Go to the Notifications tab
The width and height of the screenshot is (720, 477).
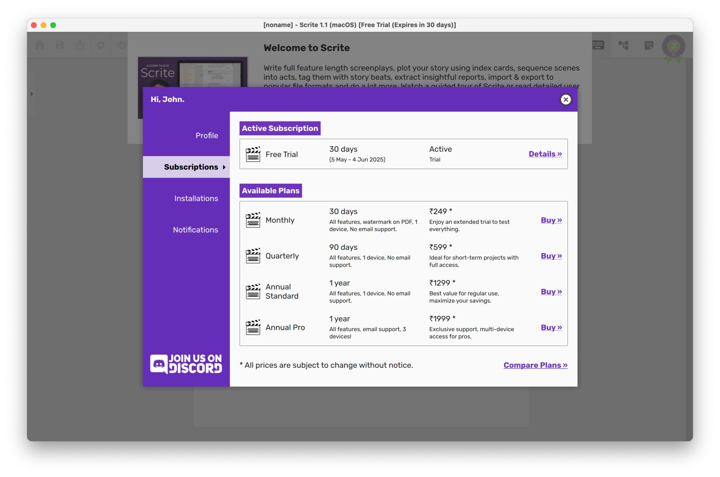[195, 230]
